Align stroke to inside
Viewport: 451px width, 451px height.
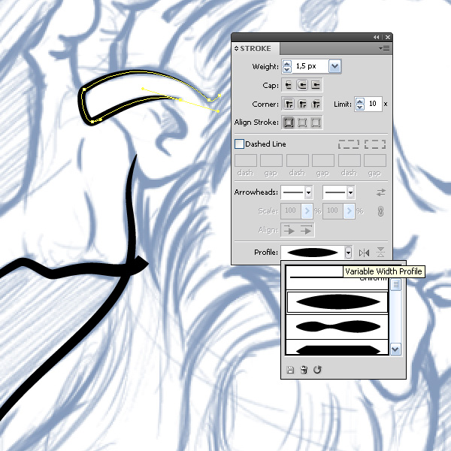[302, 123]
